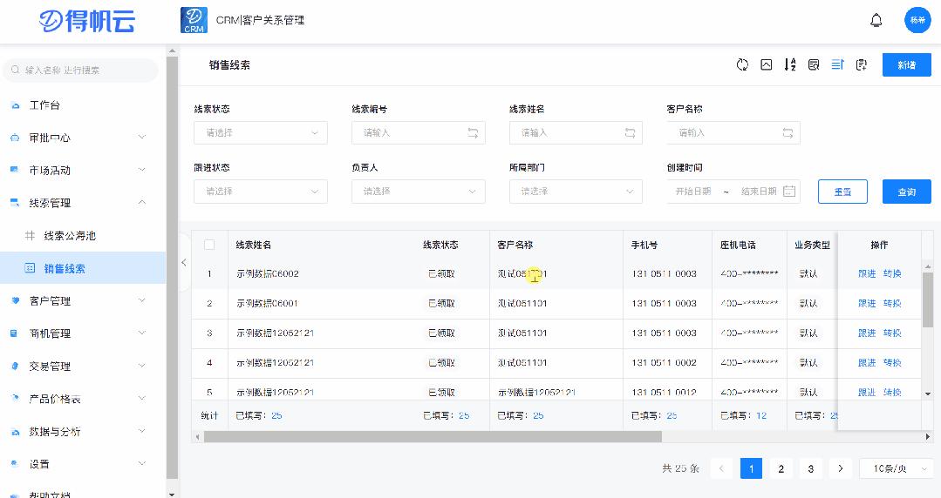Click 转换 for row 示例数据C6001
Viewport: 941px width, 498px height.
(892, 304)
